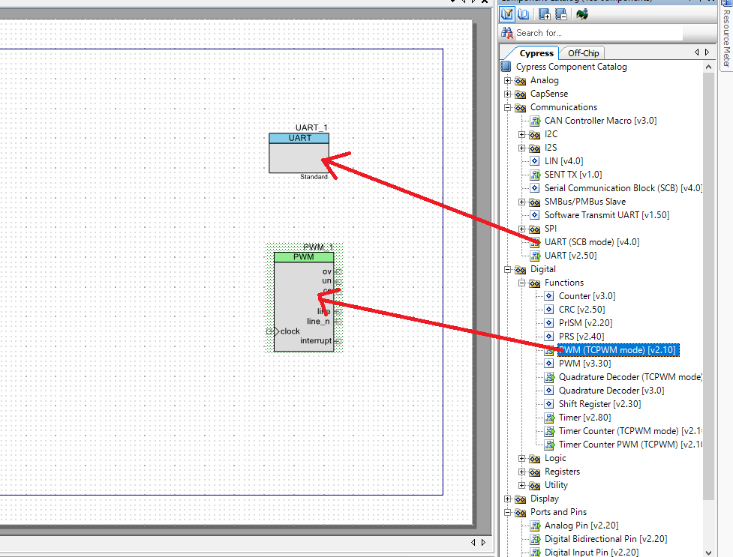Collapse all catalog folders via minus-book icon

pos(561,14)
